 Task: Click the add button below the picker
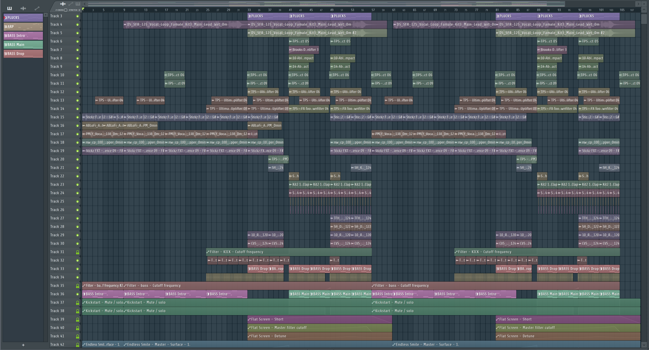tap(23, 345)
